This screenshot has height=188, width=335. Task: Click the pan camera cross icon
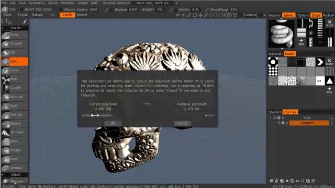[200, 15]
